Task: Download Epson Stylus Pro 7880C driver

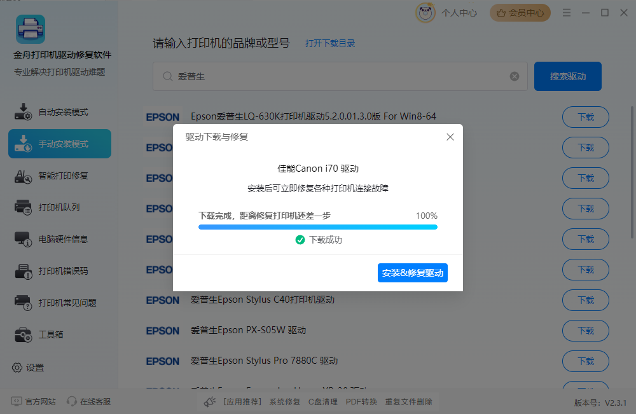Action: click(x=585, y=361)
